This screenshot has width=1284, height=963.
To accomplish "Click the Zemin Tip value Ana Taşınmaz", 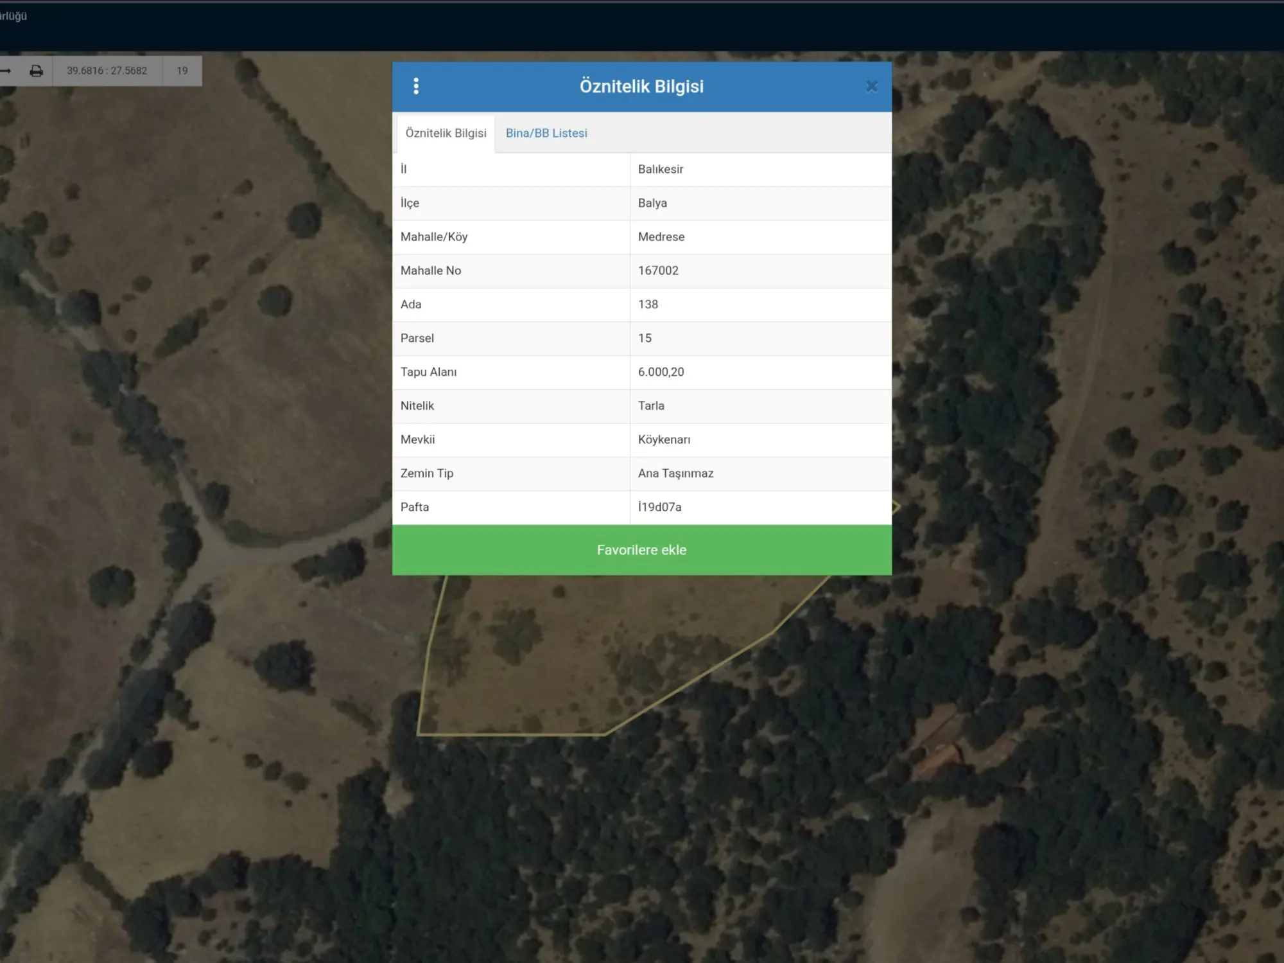I will click(675, 473).
